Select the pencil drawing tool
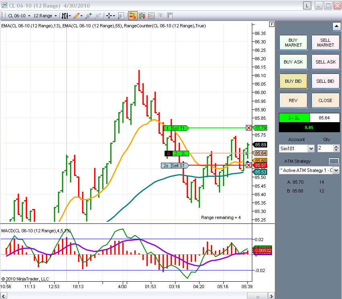 click(x=76, y=16)
